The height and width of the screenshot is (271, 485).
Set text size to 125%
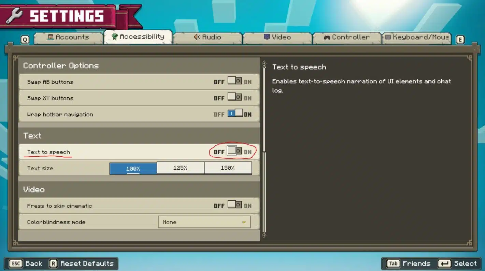point(180,168)
